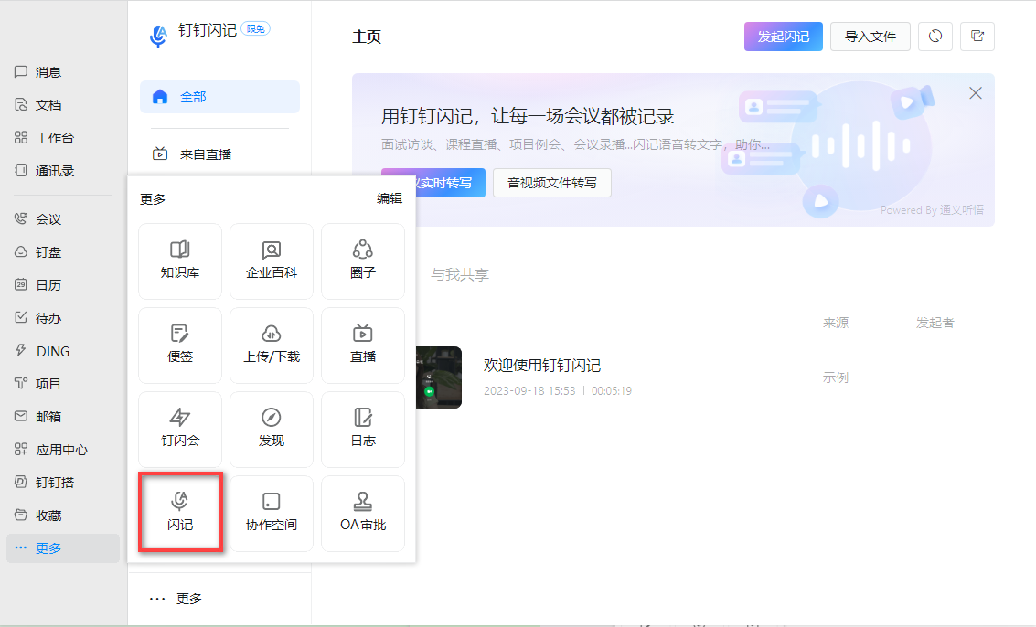Viewport: 1036px width, 627px height.
Task: Open 工作台 in the left sidebar
Action: pyautogui.click(x=44, y=137)
